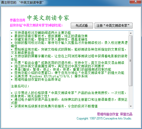This screenshot has height=129, width=142.
Task: Click the pink 恭喜您选用 text
Action: click(x=17, y=20)
